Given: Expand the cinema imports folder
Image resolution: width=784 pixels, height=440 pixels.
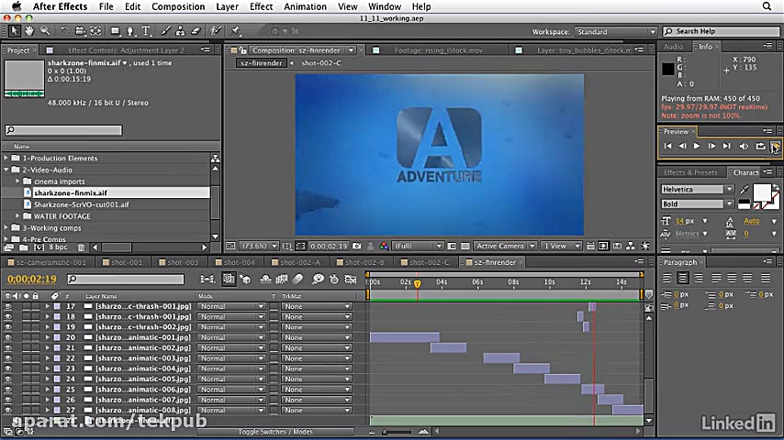Looking at the screenshot, I should [18, 181].
